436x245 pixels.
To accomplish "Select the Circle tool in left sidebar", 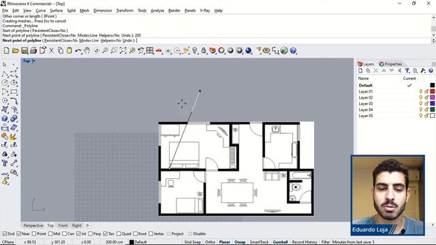I will tap(5, 82).
